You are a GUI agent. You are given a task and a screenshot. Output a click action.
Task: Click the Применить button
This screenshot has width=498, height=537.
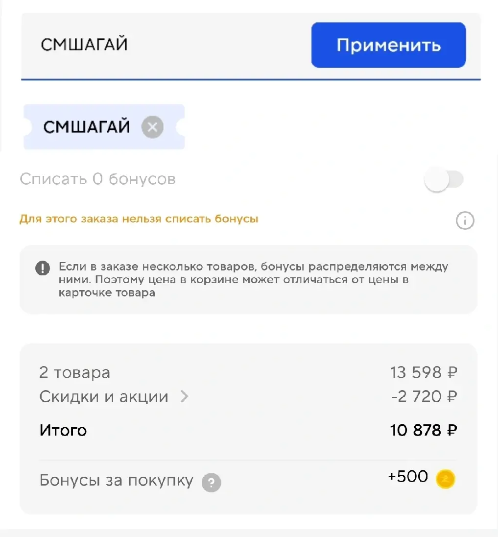388,45
